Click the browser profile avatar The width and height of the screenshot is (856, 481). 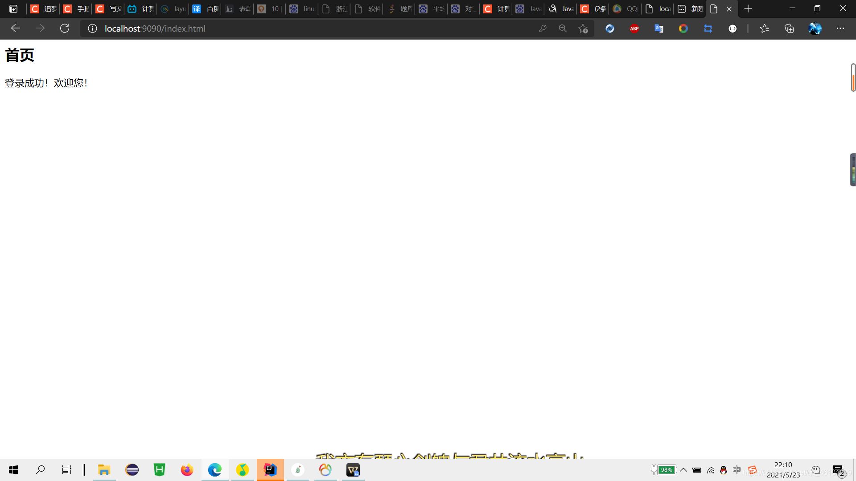click(x=815, y=29)
